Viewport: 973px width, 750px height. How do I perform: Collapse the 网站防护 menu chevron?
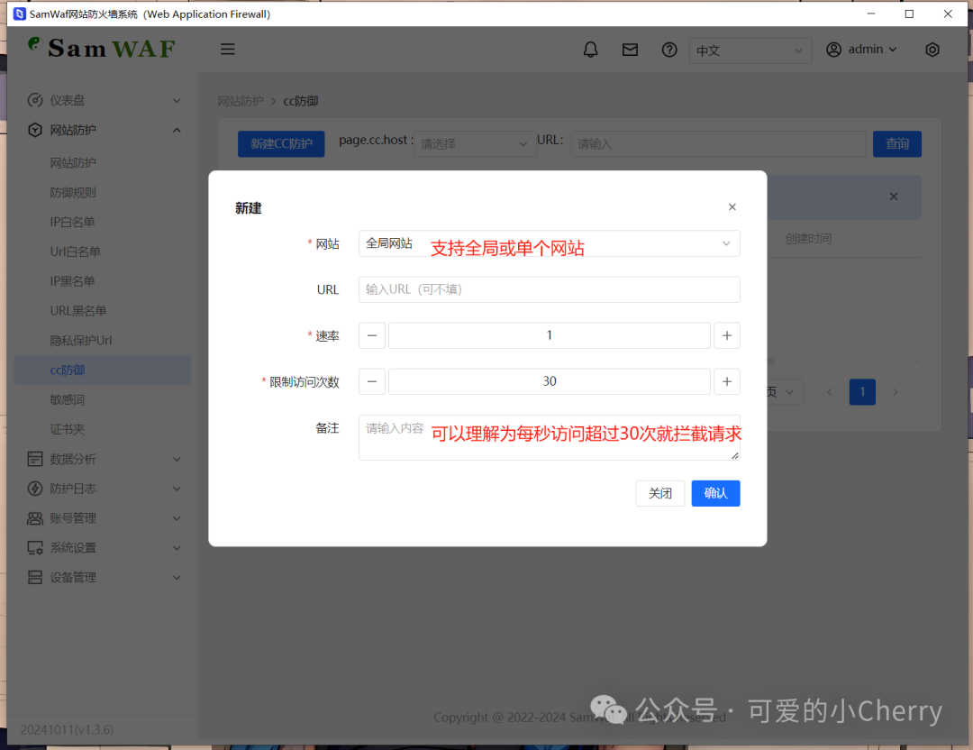click(x=177, y=130)
